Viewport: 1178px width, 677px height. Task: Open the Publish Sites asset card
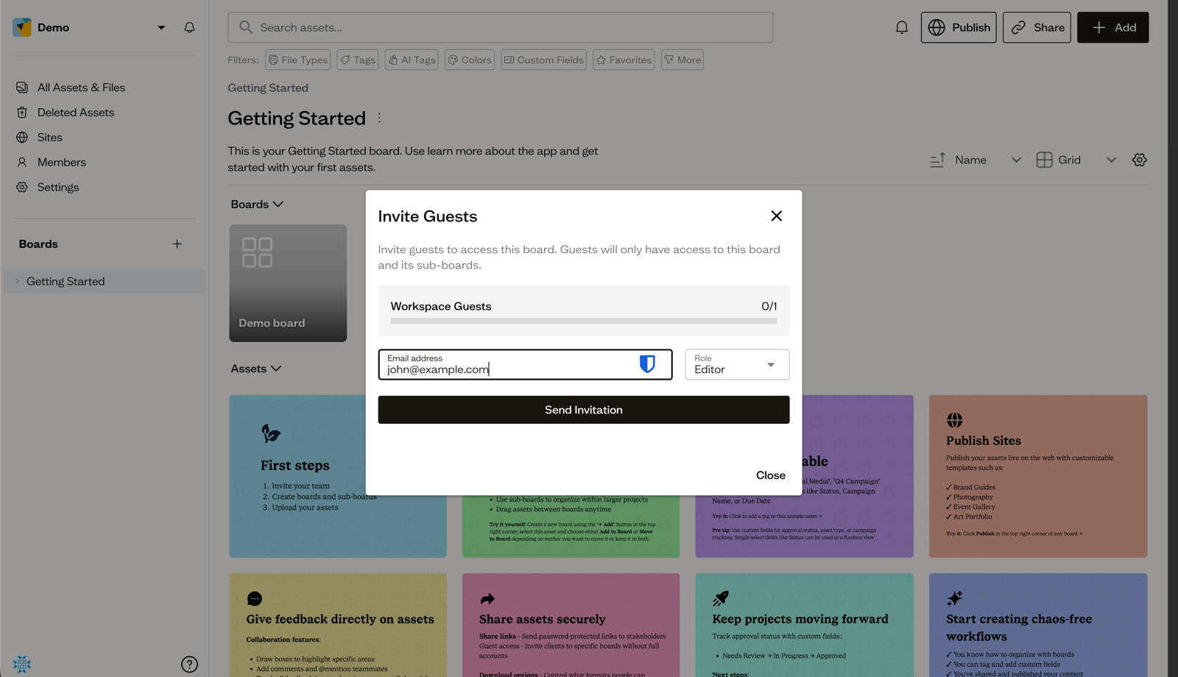(x=1038, y=476)
